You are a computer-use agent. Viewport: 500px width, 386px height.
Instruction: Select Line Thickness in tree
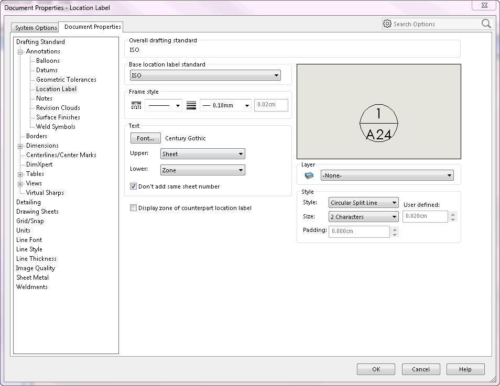point(36,259)
